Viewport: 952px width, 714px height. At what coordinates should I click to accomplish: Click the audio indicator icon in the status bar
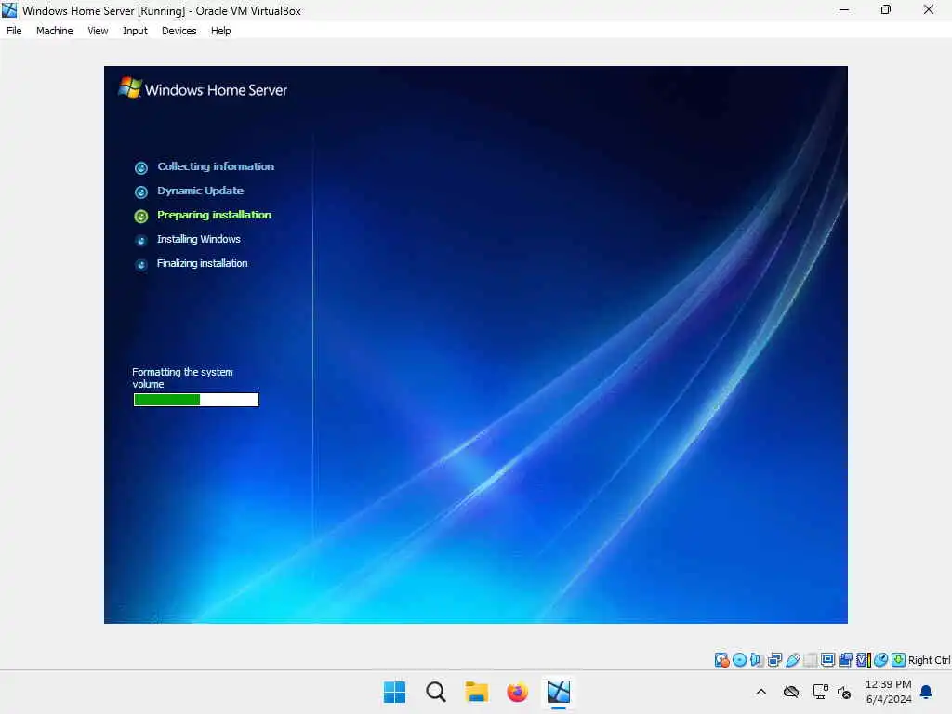757,660
